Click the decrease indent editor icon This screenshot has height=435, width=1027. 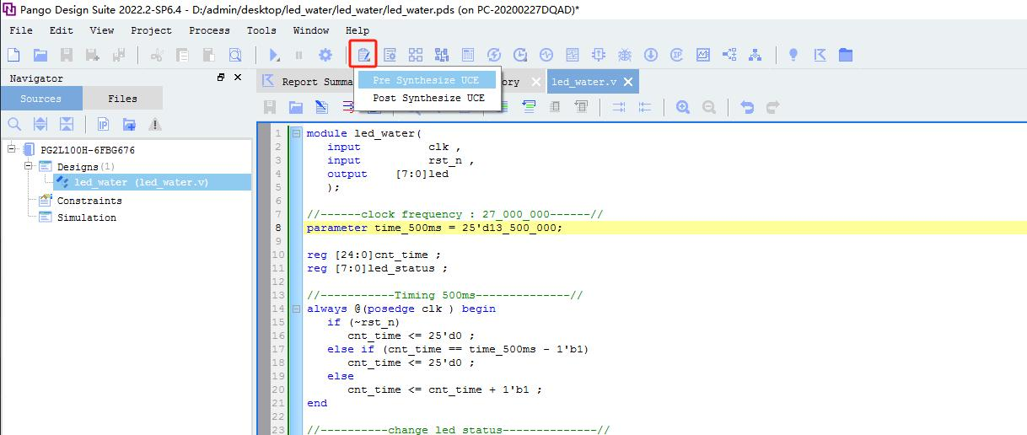(x=645, y=107)
